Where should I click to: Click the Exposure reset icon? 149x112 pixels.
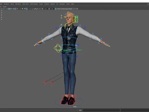pos(43,9)
